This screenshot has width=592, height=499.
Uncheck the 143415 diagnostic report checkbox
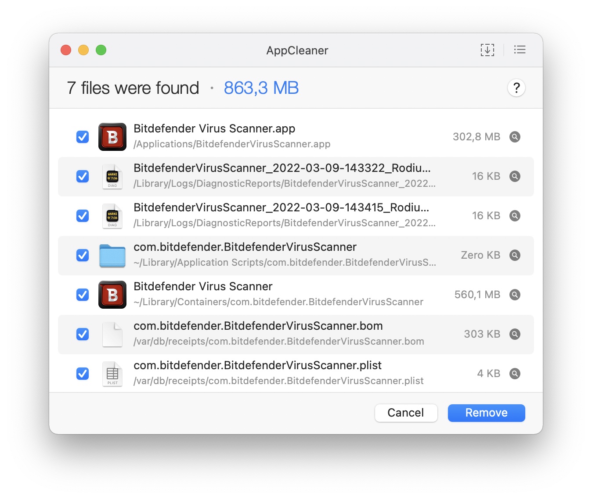pyautogui.click(x=83, y=216)
